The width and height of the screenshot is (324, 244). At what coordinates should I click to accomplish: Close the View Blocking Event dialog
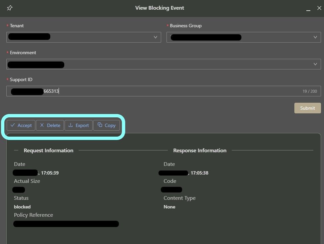click(x=319, y=8)
